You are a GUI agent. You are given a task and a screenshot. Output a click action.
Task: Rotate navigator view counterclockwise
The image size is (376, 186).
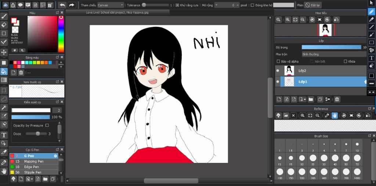tap(312, 20)
